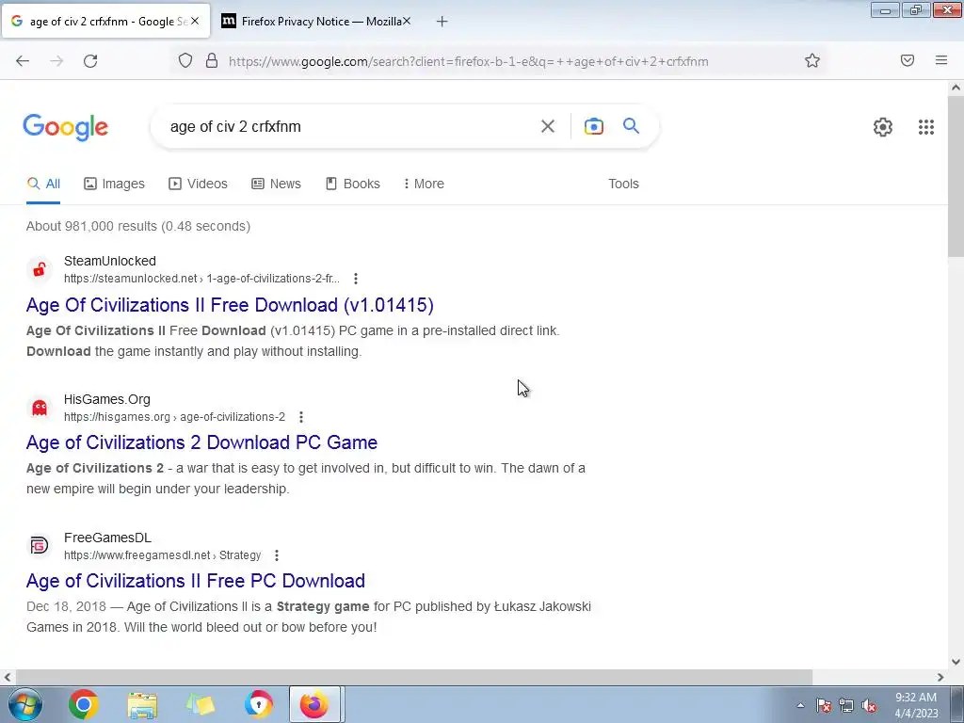Launch Chrome from the taskbar
Image resolution: width=964 pixels, height=723 pixels.
84,704
